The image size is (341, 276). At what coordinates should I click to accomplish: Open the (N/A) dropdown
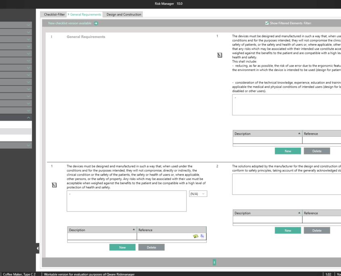pos(198,194)
